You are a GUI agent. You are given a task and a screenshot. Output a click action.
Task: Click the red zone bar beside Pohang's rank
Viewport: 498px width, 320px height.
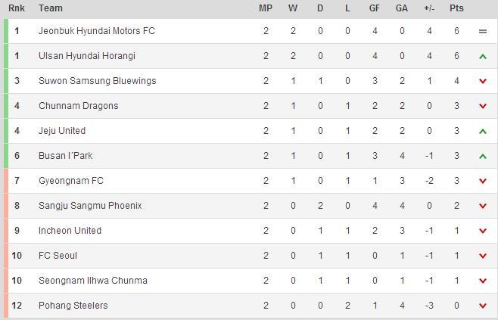6,306
